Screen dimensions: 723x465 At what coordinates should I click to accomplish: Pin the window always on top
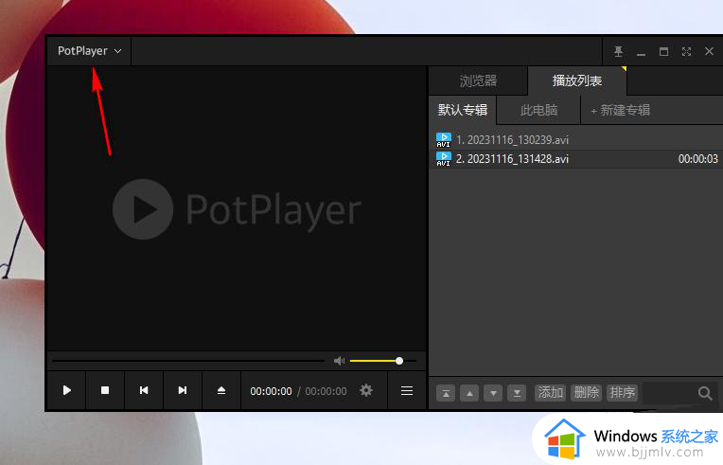click(x=618, y=51)
